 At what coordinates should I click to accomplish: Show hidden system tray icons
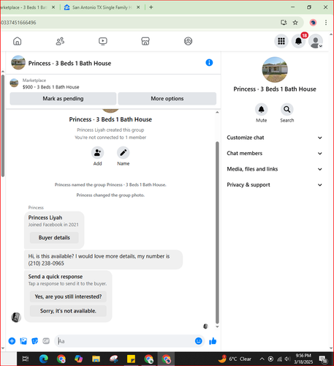click(262, 359)
